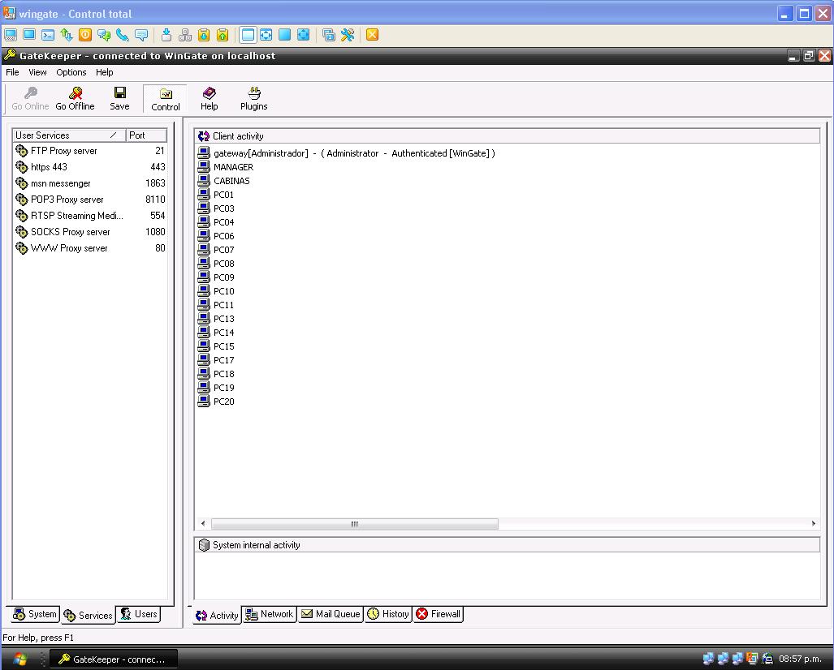Sort by the Port column header
The image size is (834, 670).
point(147,135)
